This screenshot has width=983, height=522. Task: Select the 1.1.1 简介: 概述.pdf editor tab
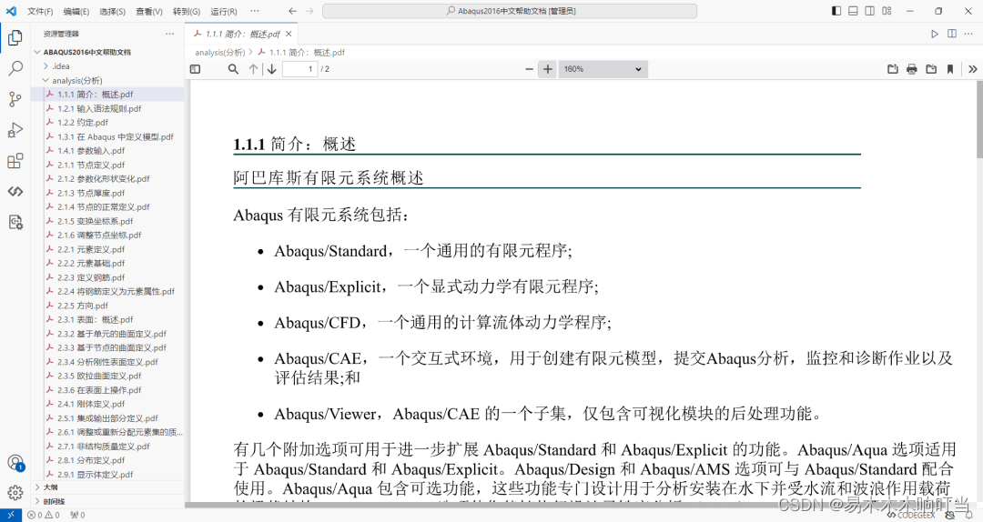coord(242,34)
